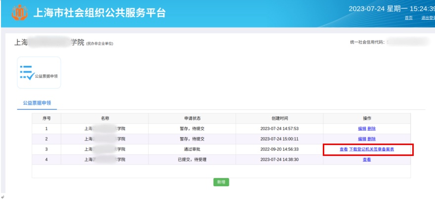Screen dimensions: 435x199
Task: Go to 首页 in the header
Action: click(408, 18)
